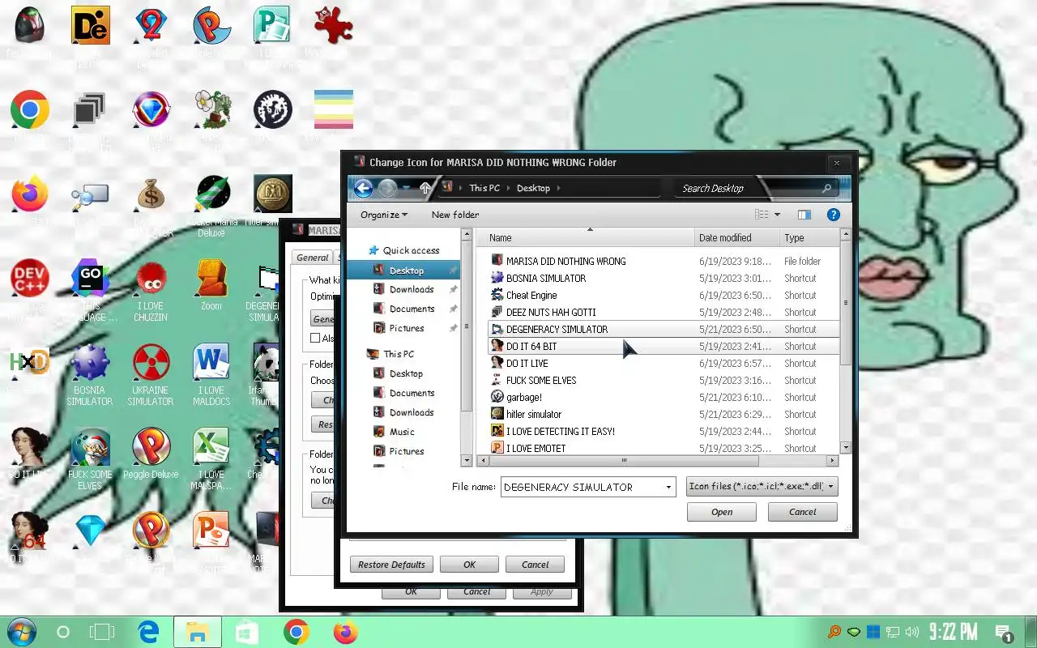Open the GoLand desktop shortcut
The image size is (1037, 648).
point(91,279)
